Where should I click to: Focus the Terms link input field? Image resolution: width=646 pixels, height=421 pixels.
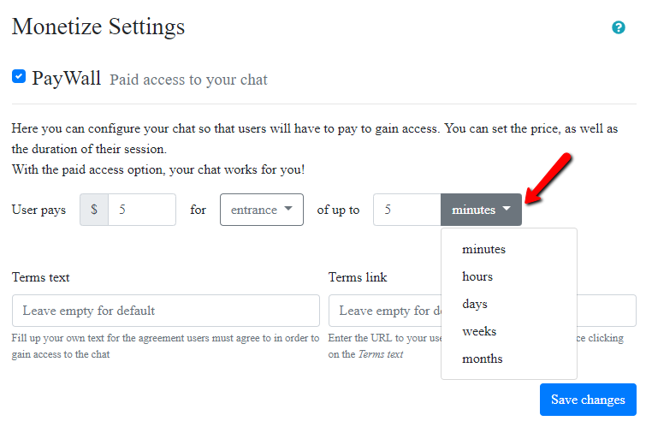383,311
